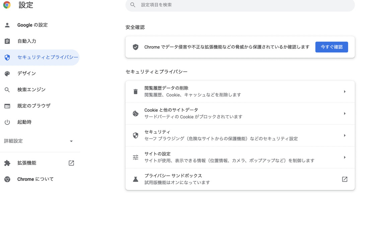The image size is (368, 241).
Task: Click the 安全確認 heading
Action: pyautogui.click(x=135, y=27)
